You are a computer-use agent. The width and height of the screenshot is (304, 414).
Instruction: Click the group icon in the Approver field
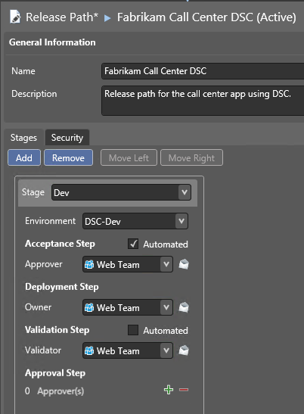click(x=89, y=264)
